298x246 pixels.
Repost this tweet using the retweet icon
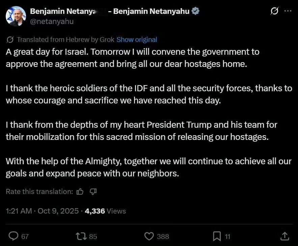[81, 236]
